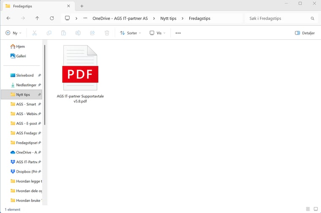Click the Delete trash can icon

tap(107, 33)
